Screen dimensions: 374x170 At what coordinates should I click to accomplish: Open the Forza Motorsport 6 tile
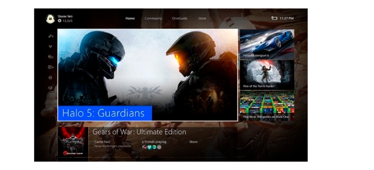point(267,44)
